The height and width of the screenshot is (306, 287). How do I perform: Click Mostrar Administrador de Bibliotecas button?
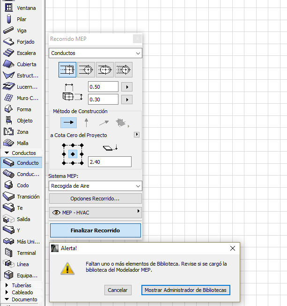coord(186,290)
